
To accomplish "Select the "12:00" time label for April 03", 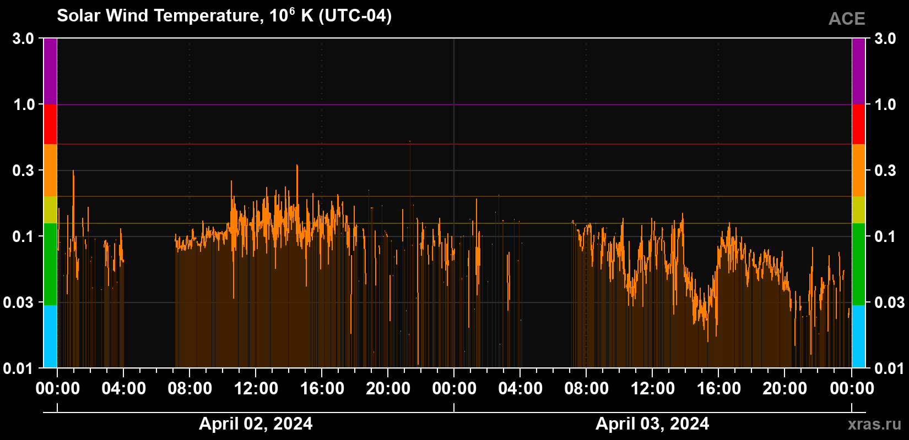I will click(x=653, y=389).
